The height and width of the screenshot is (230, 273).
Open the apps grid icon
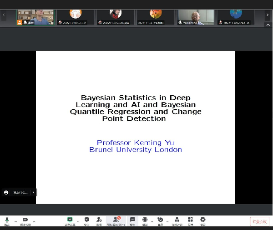(190, 220)
